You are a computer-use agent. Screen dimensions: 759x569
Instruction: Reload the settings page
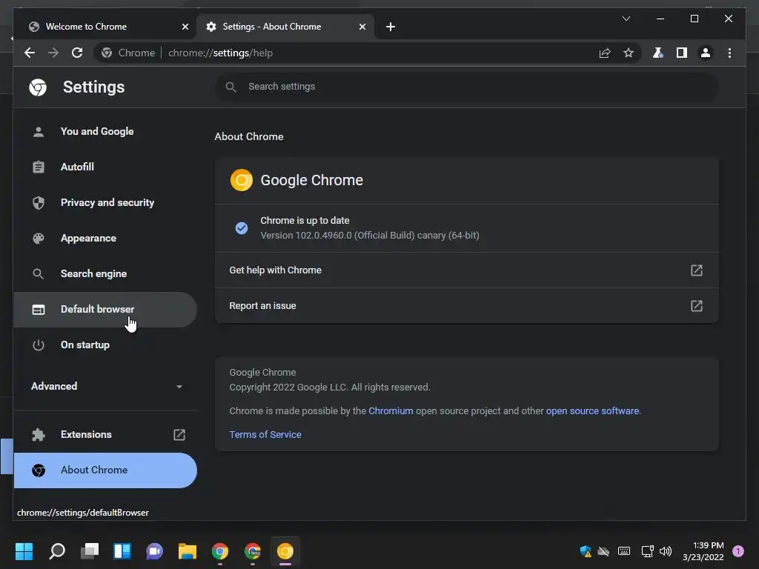click(77, 53)
